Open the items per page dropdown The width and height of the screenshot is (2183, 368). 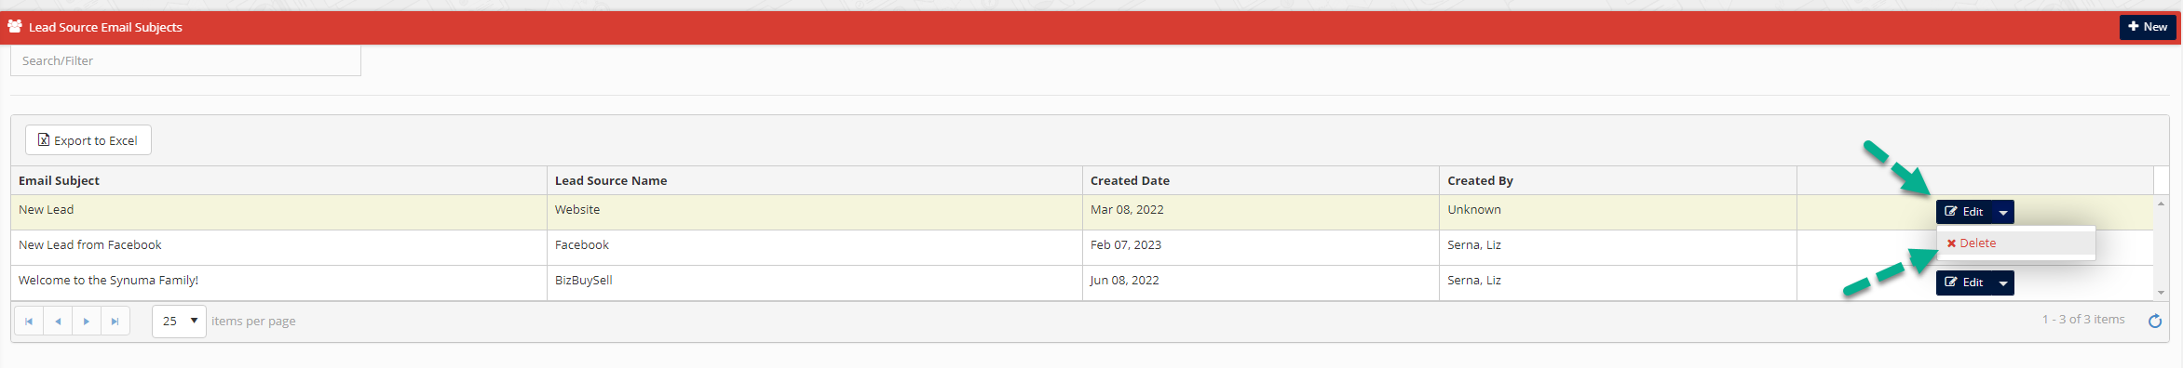point(179,322)
